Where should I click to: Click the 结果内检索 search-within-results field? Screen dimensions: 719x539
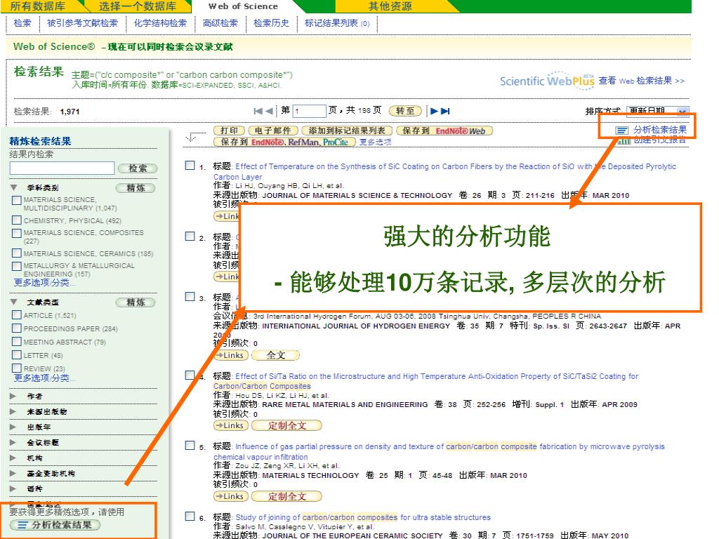(62, 168)
